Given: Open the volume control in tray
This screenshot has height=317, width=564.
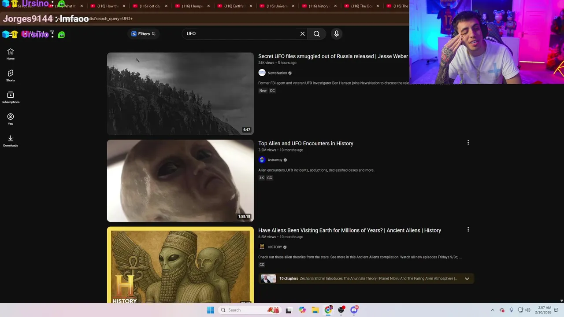Looking at the screenshot, I should point(528,310).
